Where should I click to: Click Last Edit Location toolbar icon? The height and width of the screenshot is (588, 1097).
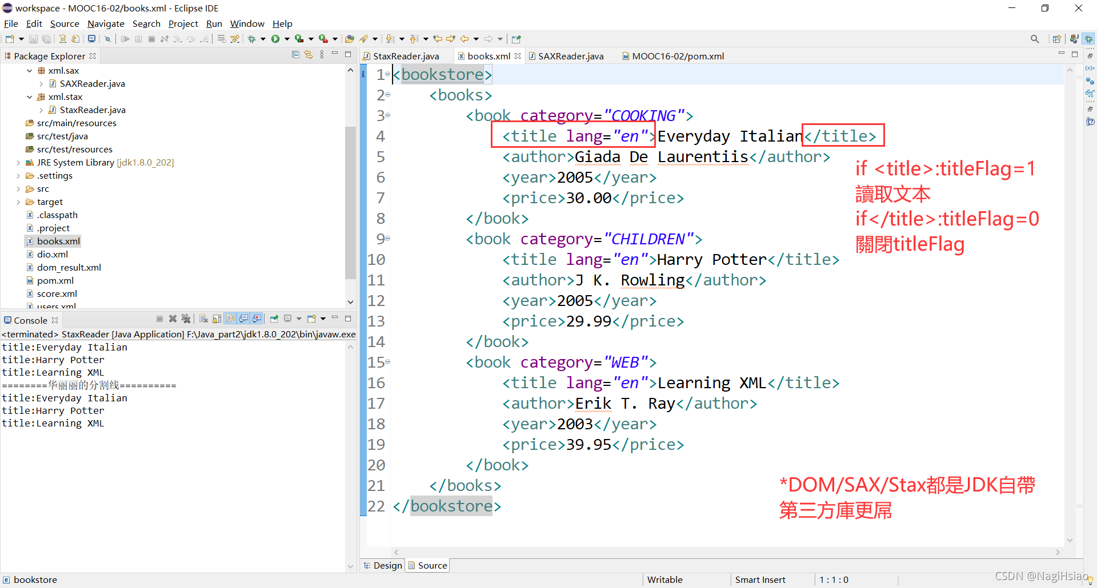point(438,39)
